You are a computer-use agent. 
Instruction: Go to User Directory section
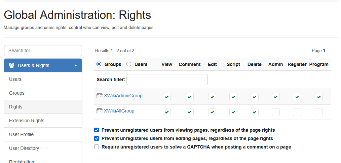point(24,148)
